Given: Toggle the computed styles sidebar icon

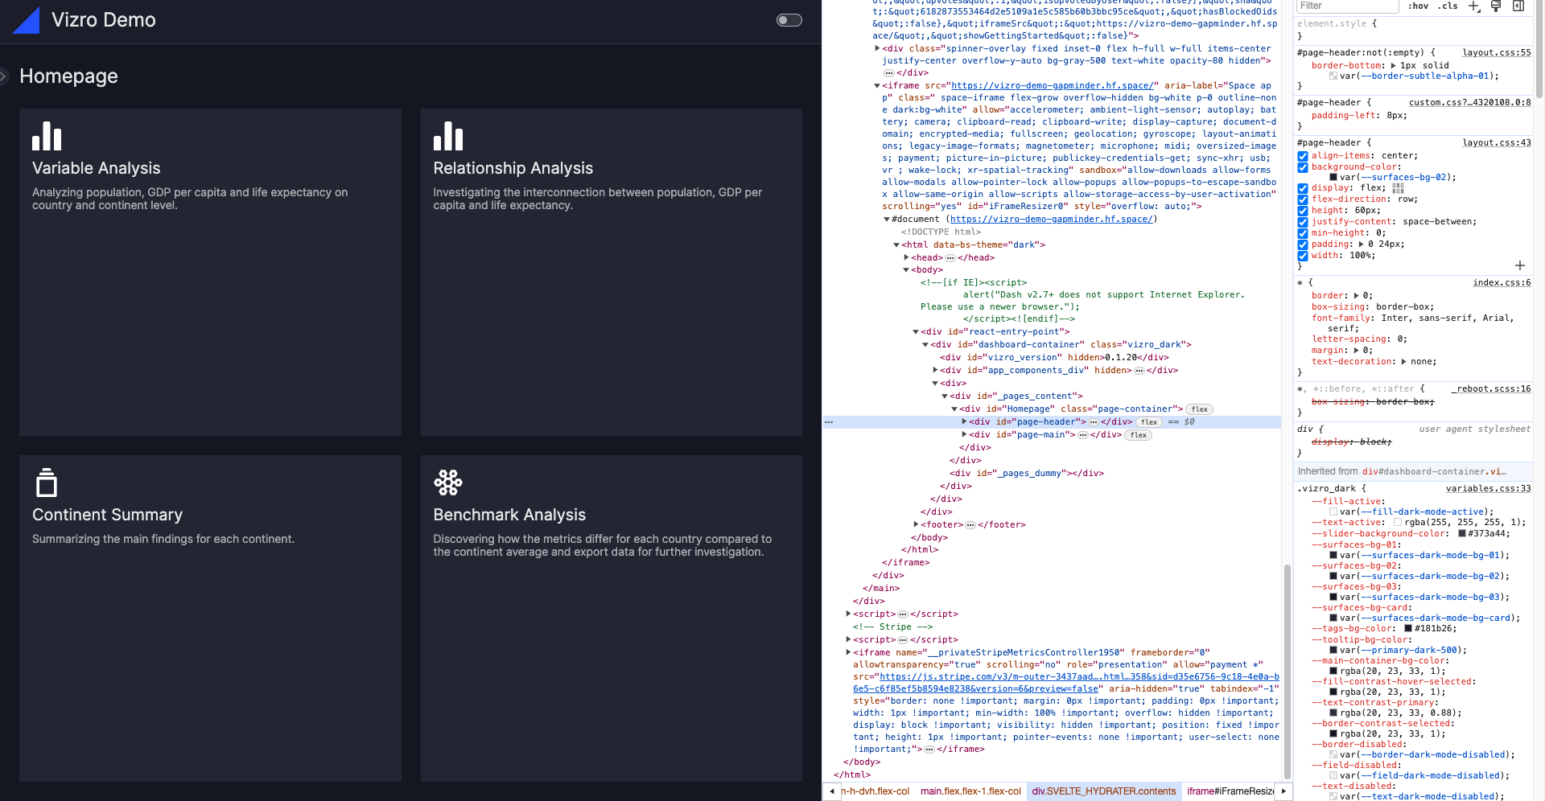Looking at the screenshot, I should tap(1518, 6).
